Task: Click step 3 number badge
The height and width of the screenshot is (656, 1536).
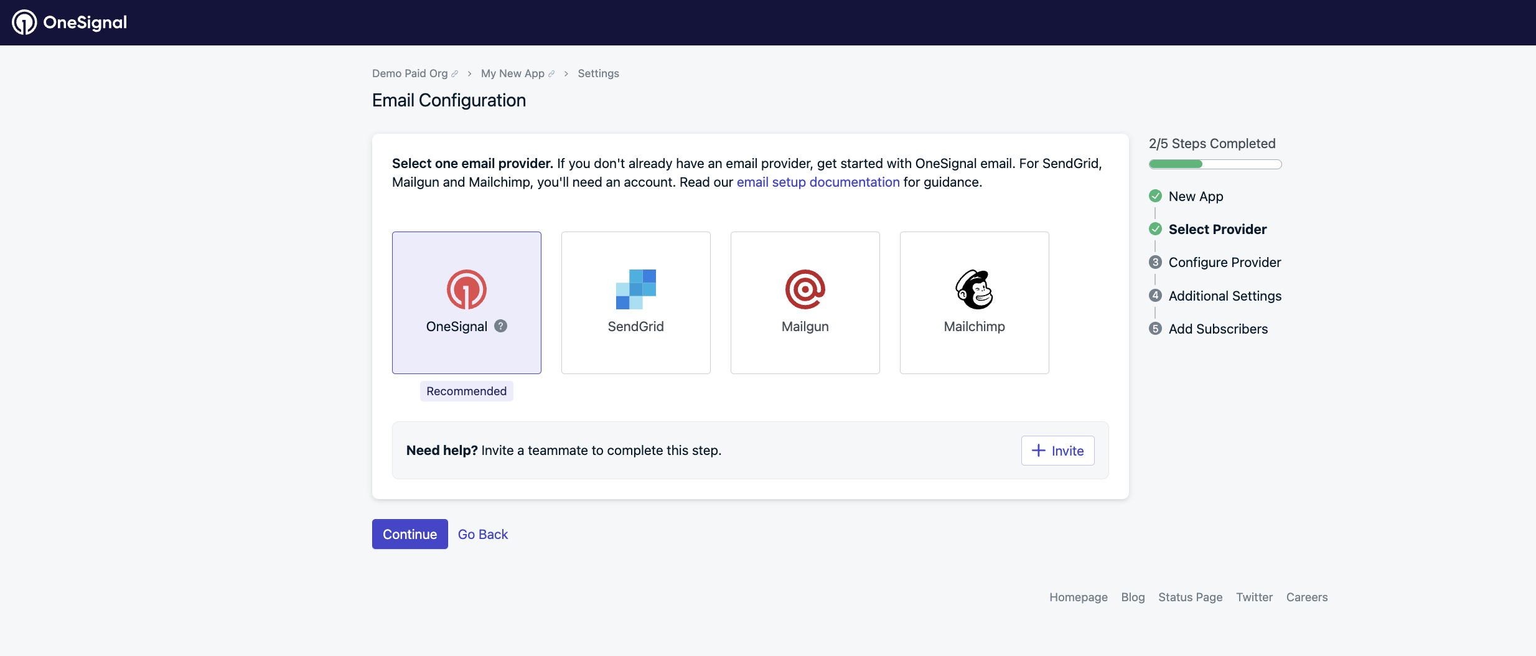Action: 1156,262
